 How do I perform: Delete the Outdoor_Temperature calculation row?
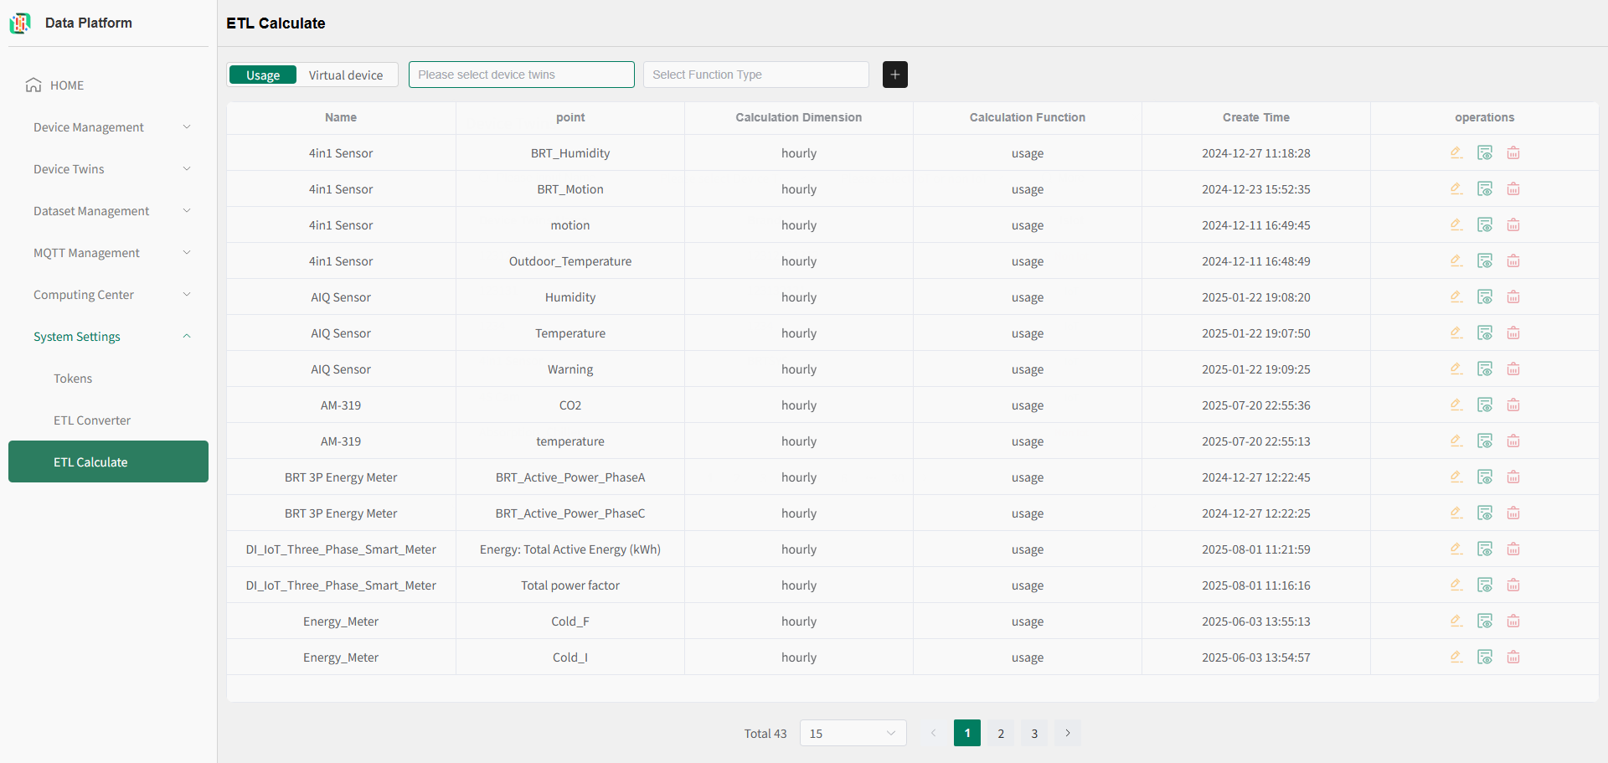coord(1513,261)
